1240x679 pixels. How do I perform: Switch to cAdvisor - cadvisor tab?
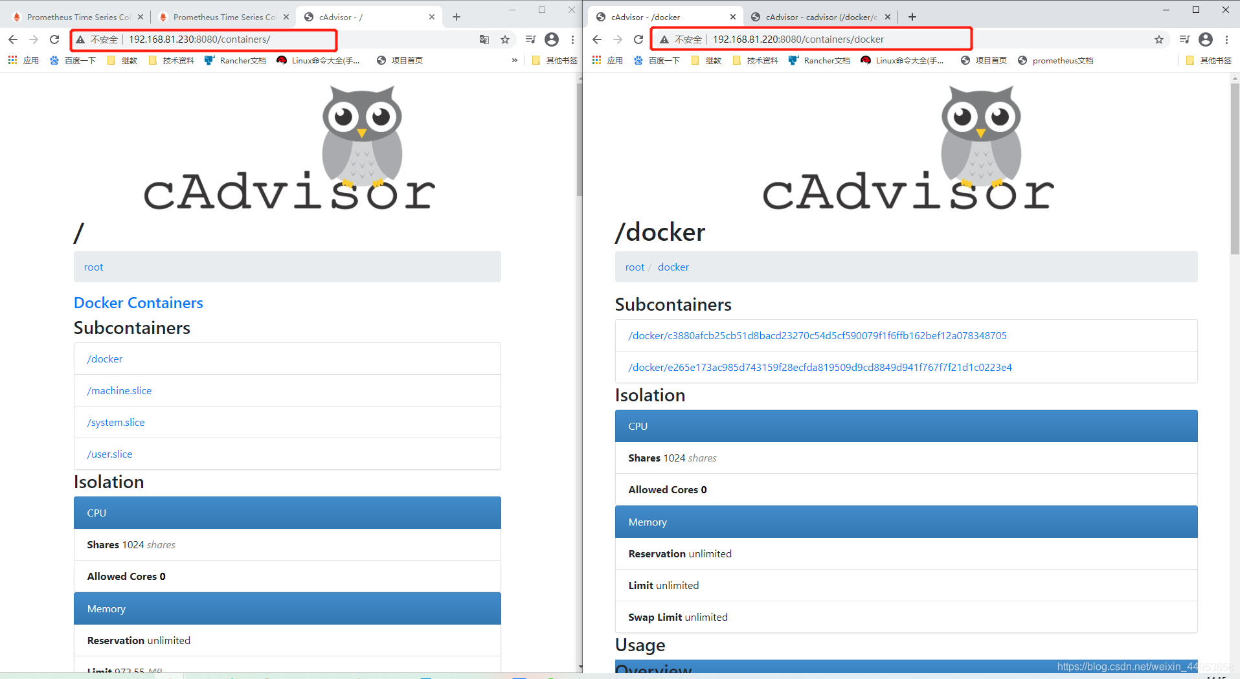tap(820, 17)
